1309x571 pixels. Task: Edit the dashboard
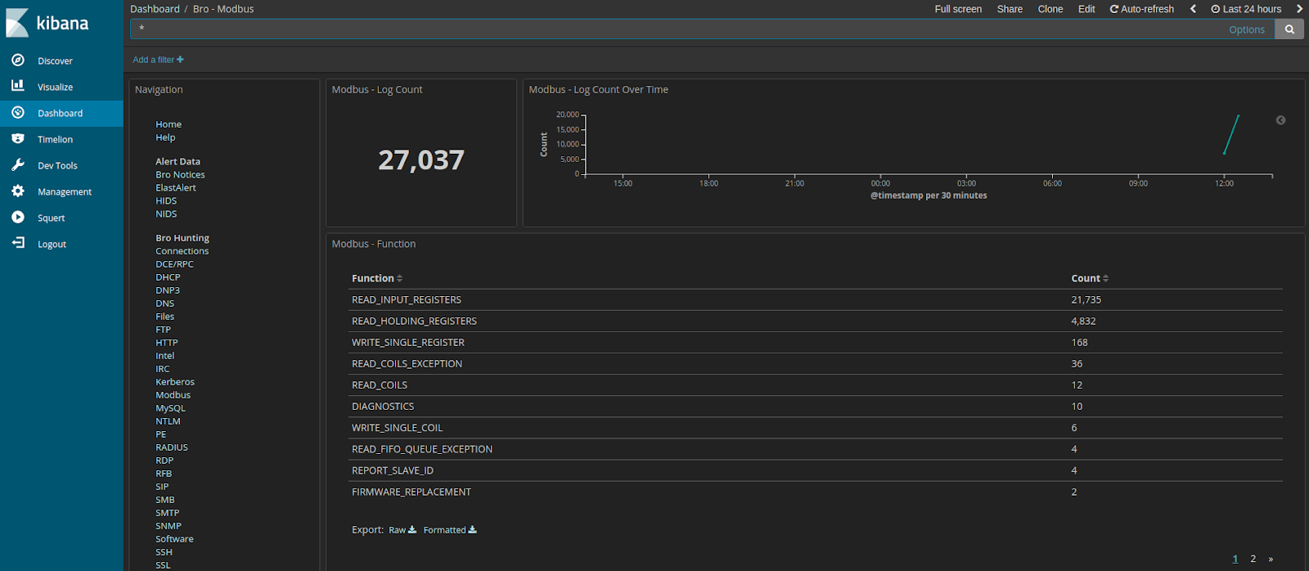click(x=1086, y=9)
